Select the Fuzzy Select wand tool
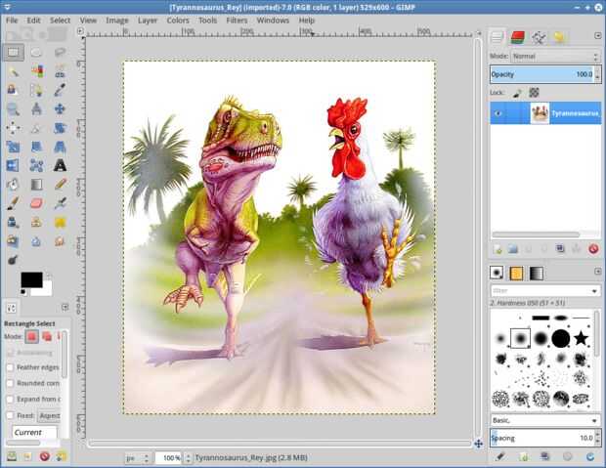This screenshot has height=468, width=606. [13, 71]
